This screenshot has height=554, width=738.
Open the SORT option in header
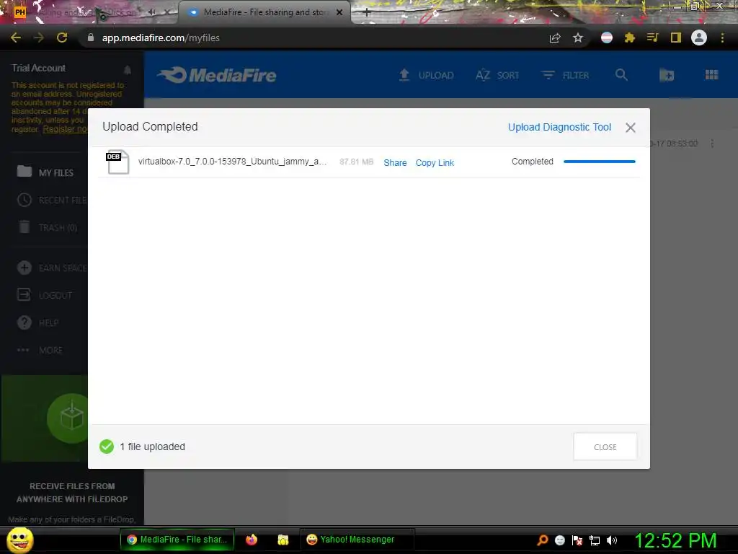pos(497,75)
